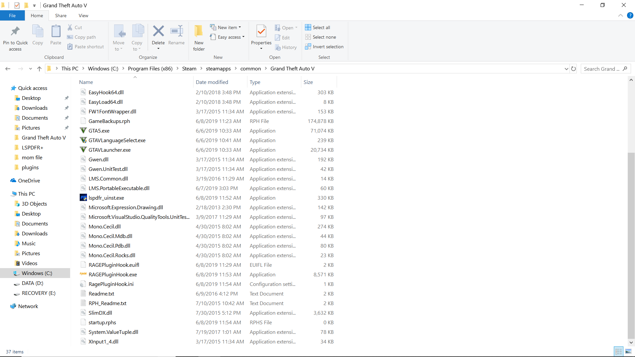635x357 pixels.
Task: Click the Search Grand Theft Auto field
Action: click(602, 69)
